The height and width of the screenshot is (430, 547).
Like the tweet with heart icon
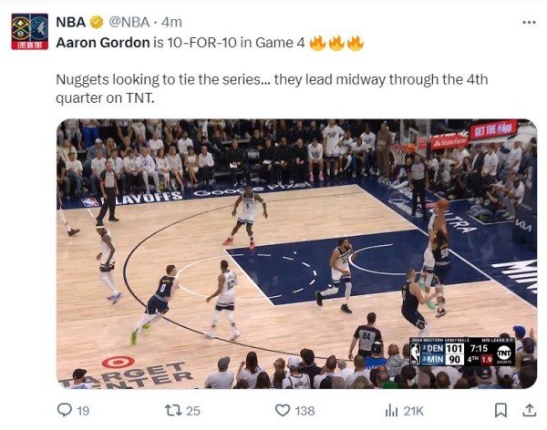pyautogui.click(x=283, y=410)
